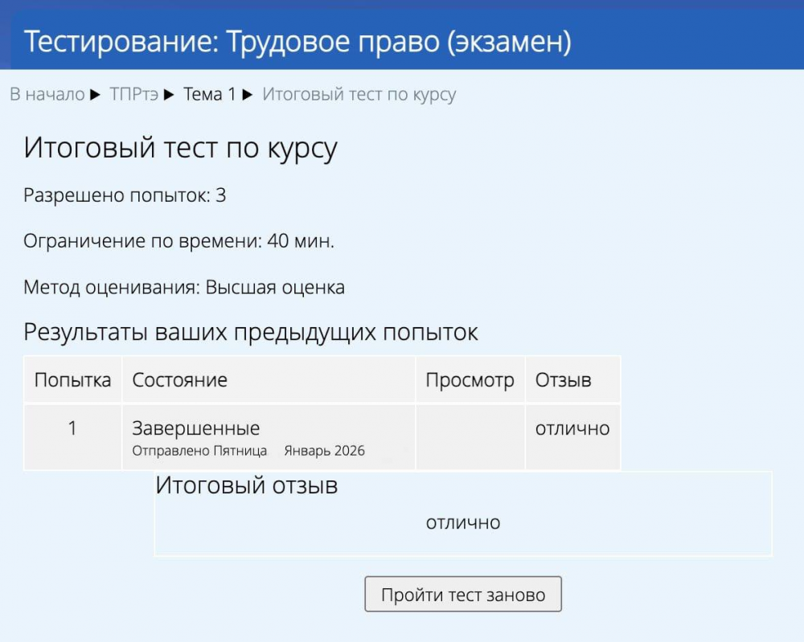
Task: Click "отлично" in the attempt row
Action: 572,428
